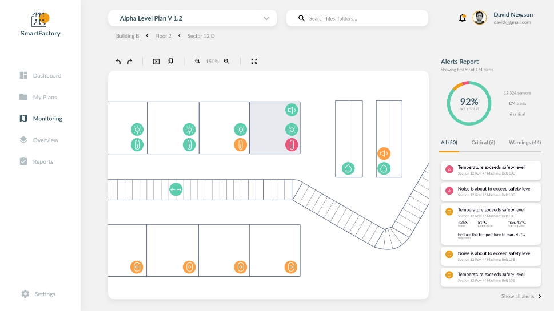554x311 pixels.
Task: Select orange sensor in fourth lower room
Action: pyautogui.click(x=291, y=267)
